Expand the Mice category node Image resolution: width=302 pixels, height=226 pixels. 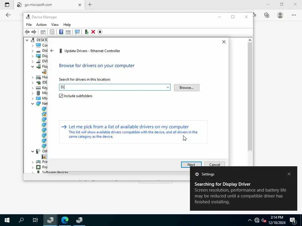[x=32, y=93]
